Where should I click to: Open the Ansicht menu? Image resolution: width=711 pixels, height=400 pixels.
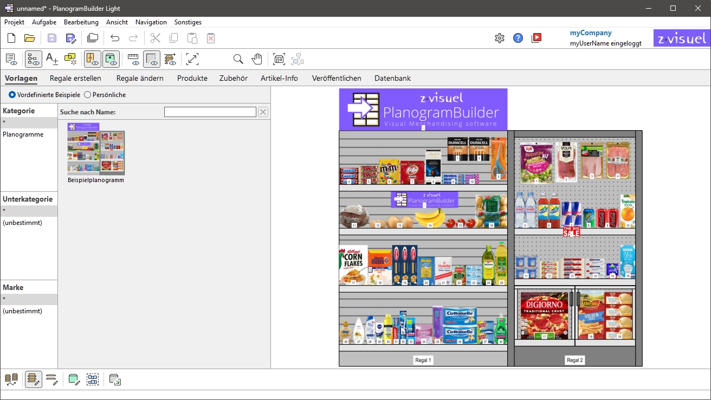pyautogui.click(x=117, y=22)
